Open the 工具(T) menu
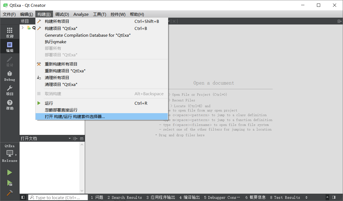Image resolution: width=343 pixels, height=201 pixels. tap(99, 14)
